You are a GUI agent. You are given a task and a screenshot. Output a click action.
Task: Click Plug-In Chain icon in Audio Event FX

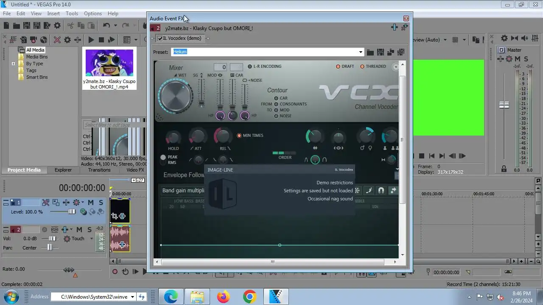click(395, 28)
